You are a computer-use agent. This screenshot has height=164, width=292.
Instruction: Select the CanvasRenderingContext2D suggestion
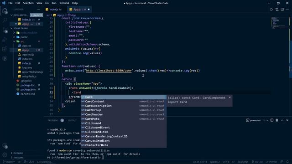pos(124,136)
